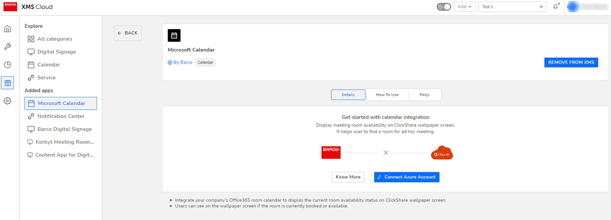The image size is (611, 220).
Task: Click the Barco logo in top bar
Action: click(10, 6)
